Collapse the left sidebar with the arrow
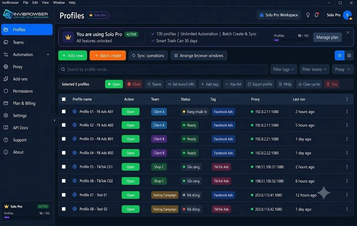 point(54,120)
